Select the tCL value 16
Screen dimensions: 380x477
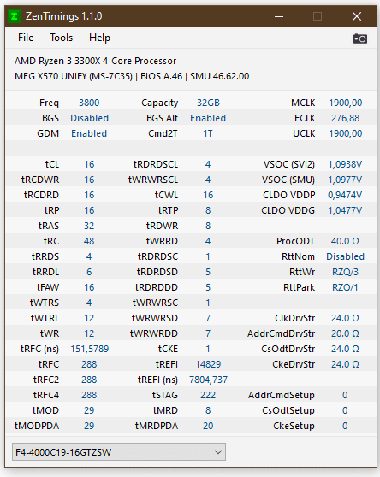pos(89,164)
